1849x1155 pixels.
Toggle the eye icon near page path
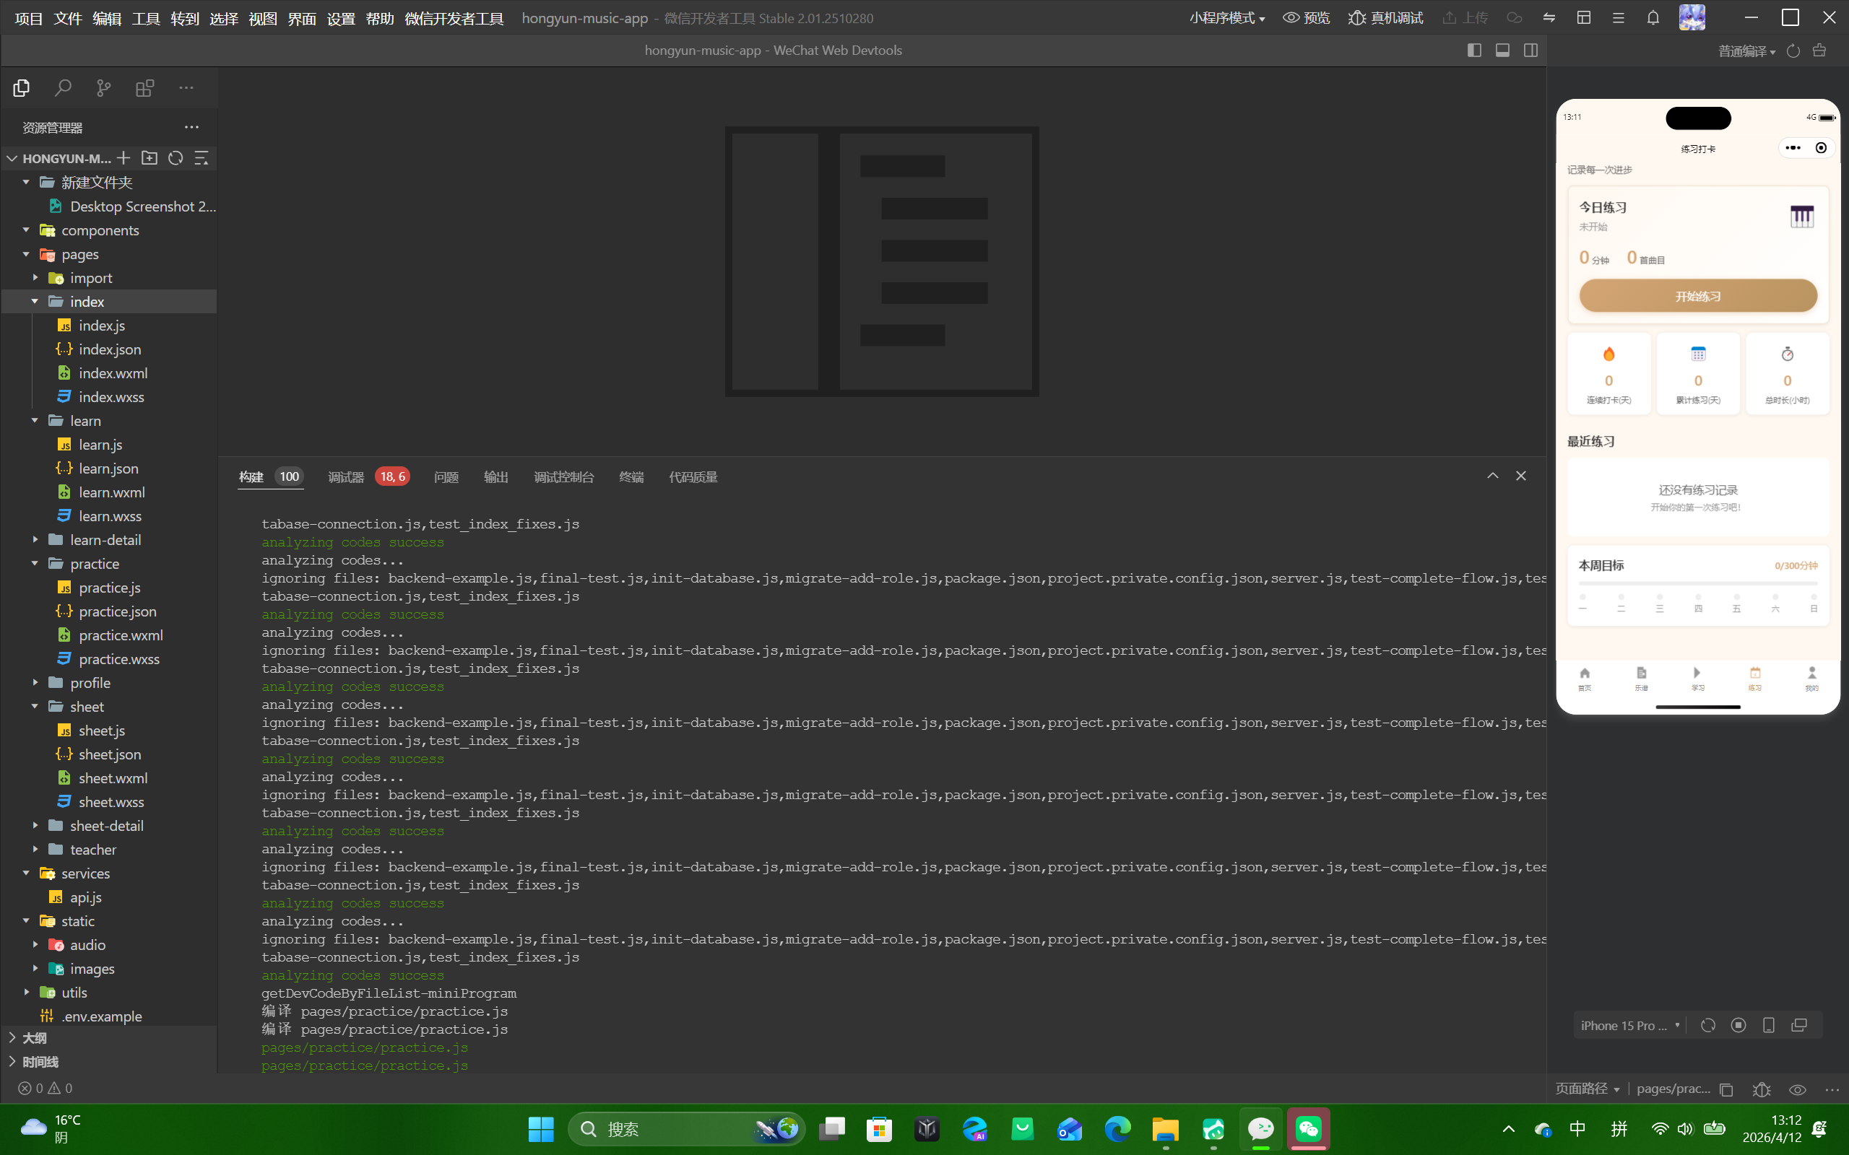(x=1798, y=1089)
